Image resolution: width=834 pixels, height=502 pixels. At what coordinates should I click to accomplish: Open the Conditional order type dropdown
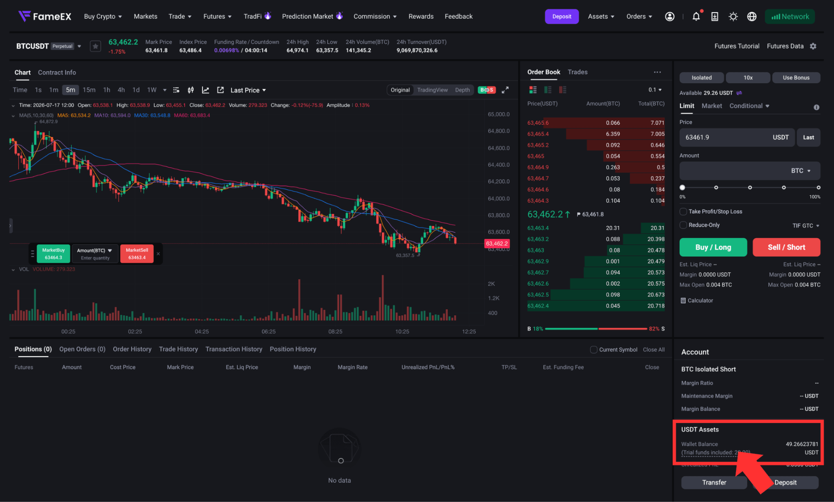tap(749, 106)
